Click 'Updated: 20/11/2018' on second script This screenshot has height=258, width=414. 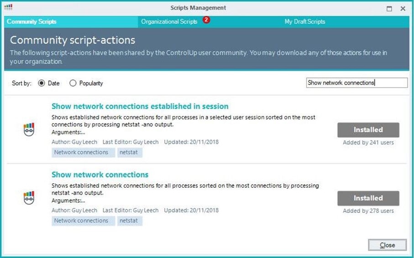click(x=191, y=210)
